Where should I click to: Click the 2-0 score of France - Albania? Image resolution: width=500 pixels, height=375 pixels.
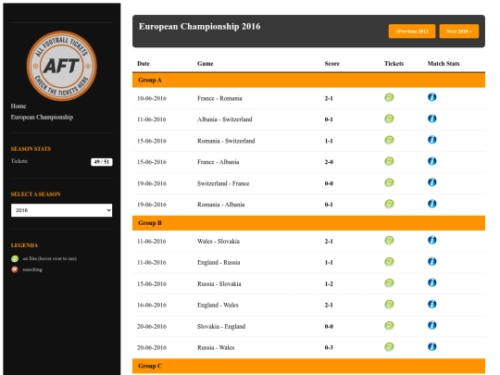(329, 162)
